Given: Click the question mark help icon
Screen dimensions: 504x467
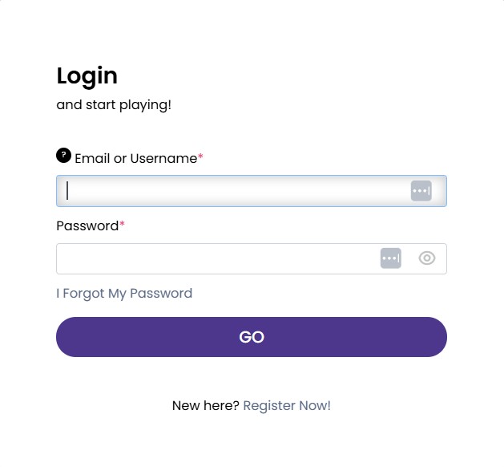Looking at the screenshot, I should (63, 156).
